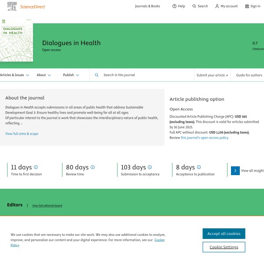Open Journals & Books menu item
Image resolution: width=264 pixels, height=264 pixels.
147,6
